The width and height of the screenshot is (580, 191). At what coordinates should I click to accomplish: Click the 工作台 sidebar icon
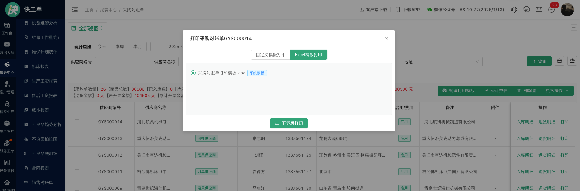(7, 28)
